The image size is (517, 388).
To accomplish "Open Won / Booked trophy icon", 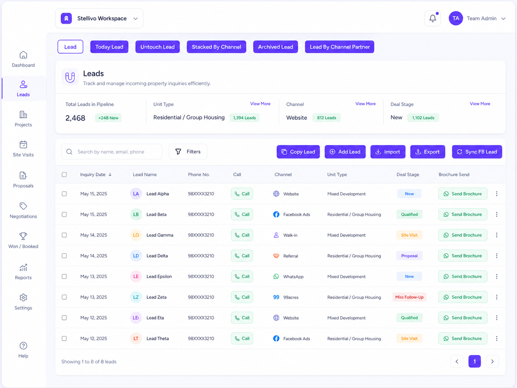I will point(23,236).
